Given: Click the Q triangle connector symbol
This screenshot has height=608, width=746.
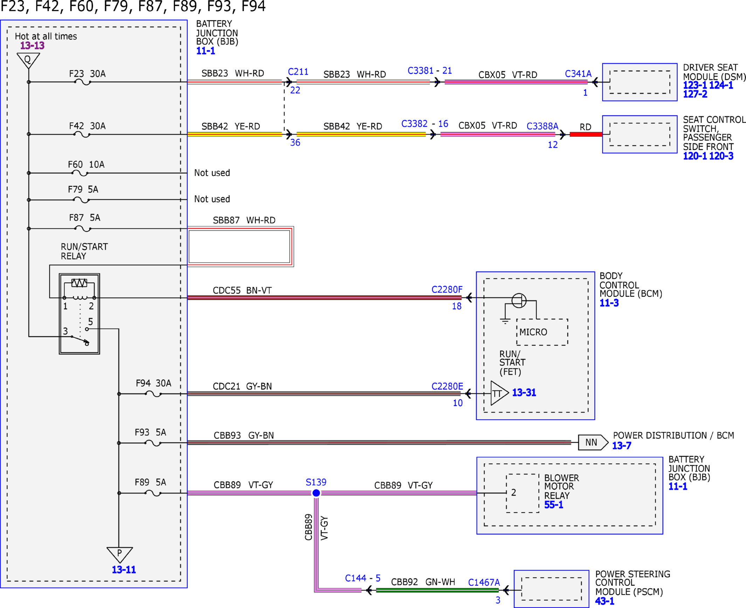Looking at the screenshot, I should (28, 61).
